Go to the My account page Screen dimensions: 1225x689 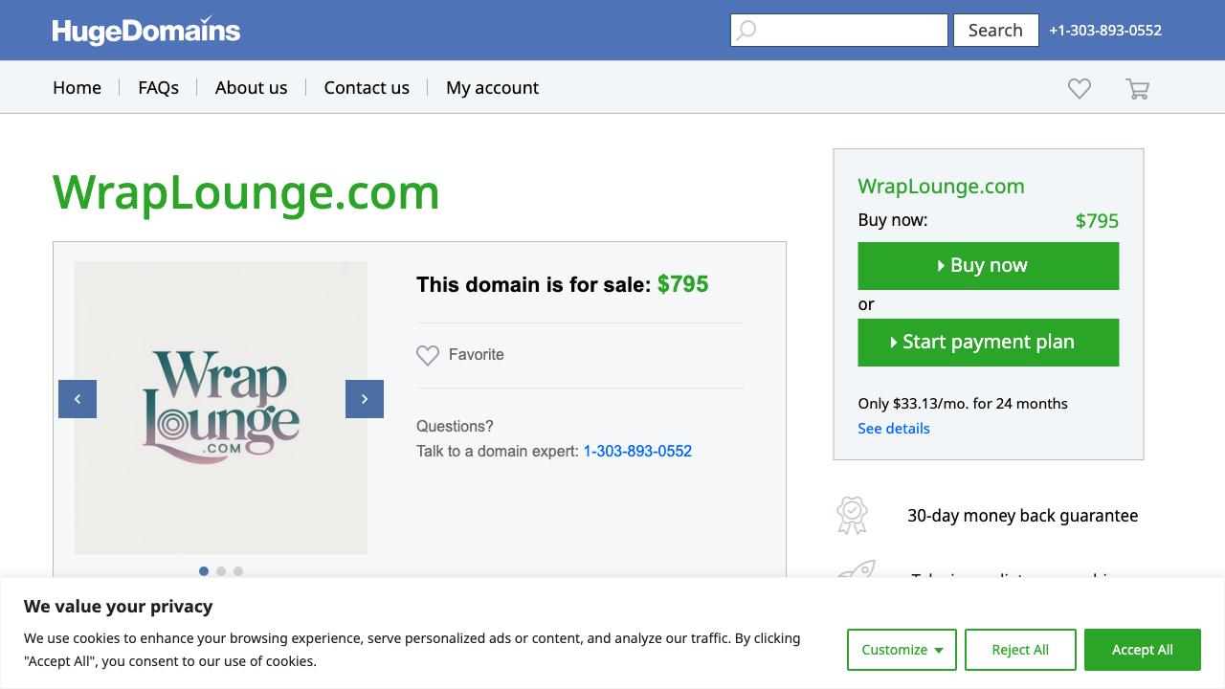click(492, 87)
